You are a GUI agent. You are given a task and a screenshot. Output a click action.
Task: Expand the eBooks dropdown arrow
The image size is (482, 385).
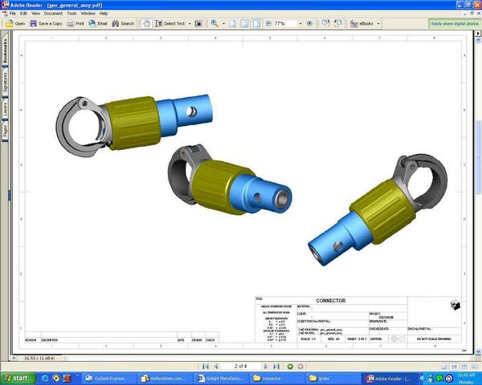(378, 23)
